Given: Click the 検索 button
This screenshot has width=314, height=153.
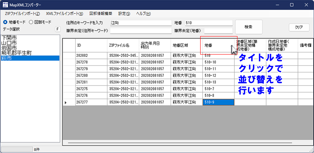Looking at the screenshot, I should pos(248,27).
